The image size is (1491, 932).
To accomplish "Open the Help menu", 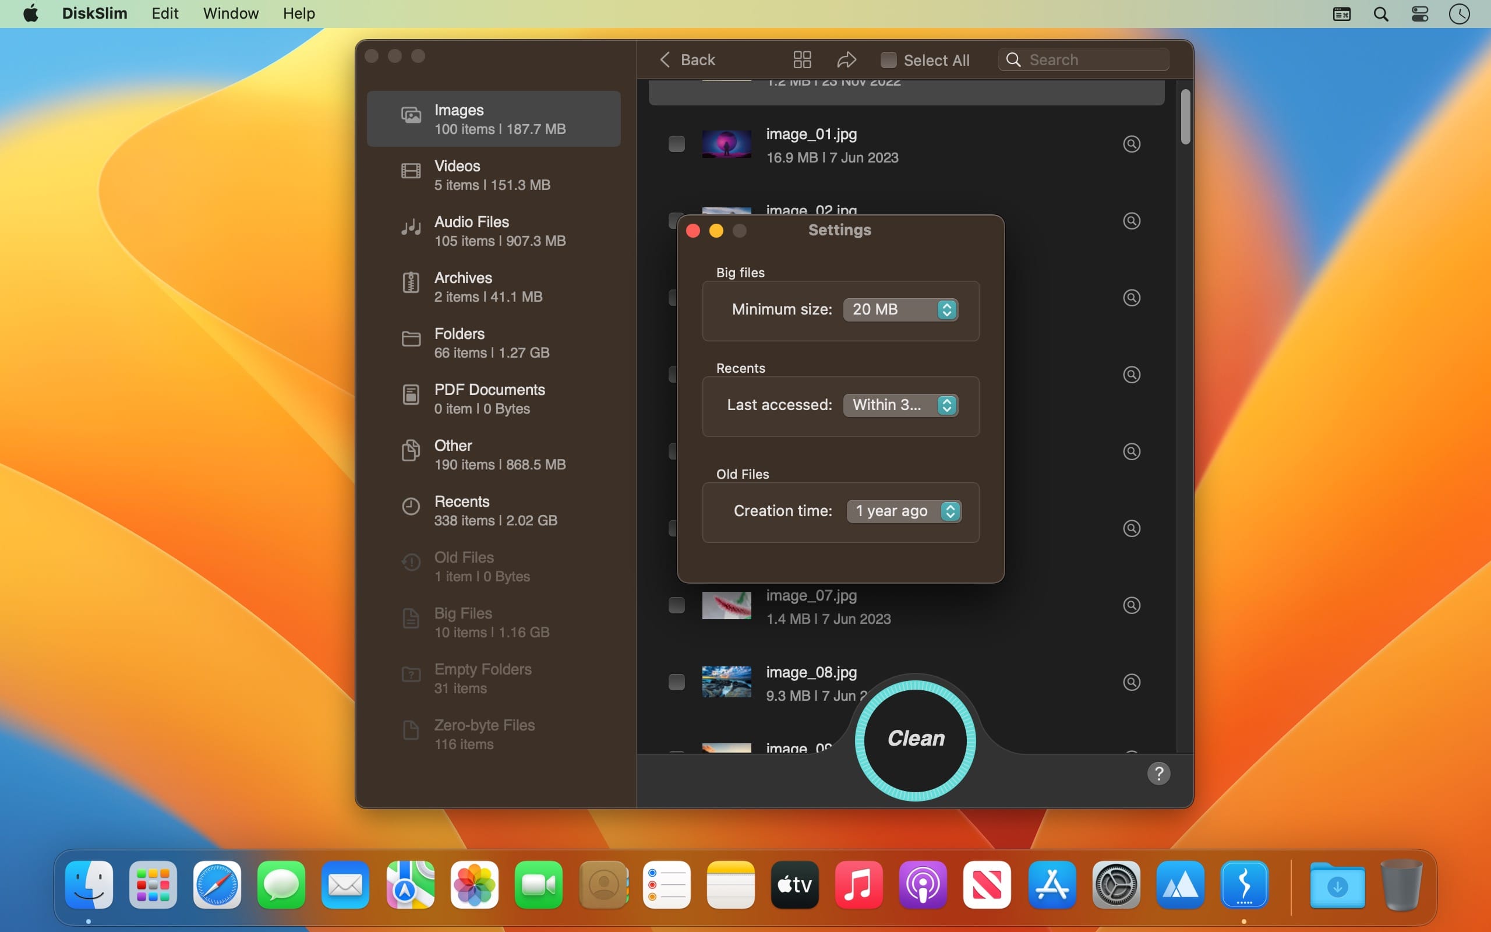I will click(299, 13).
